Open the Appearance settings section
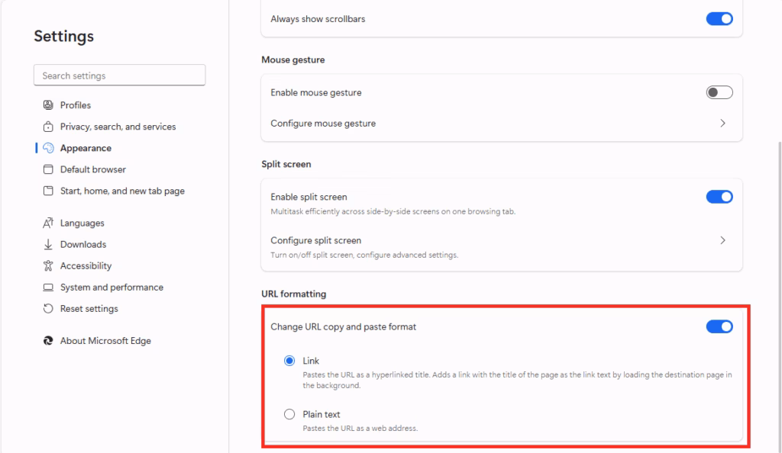The width and height of the screenshot is (782, 453). 86,148
